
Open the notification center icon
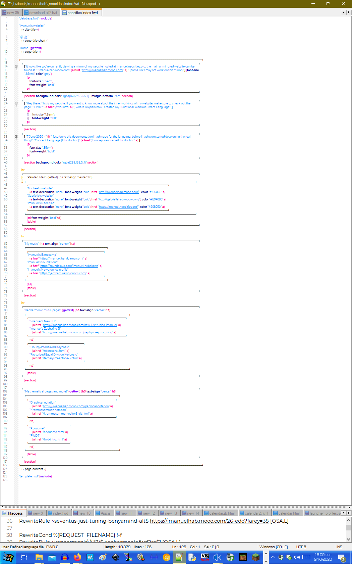point(342,558)
